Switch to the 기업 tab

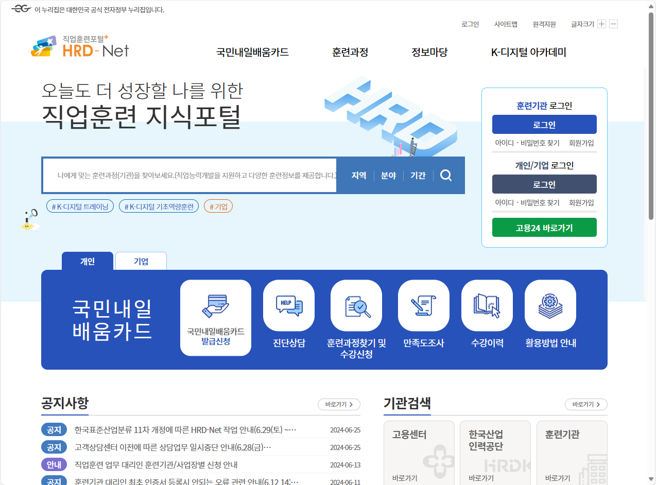point(141,261)
